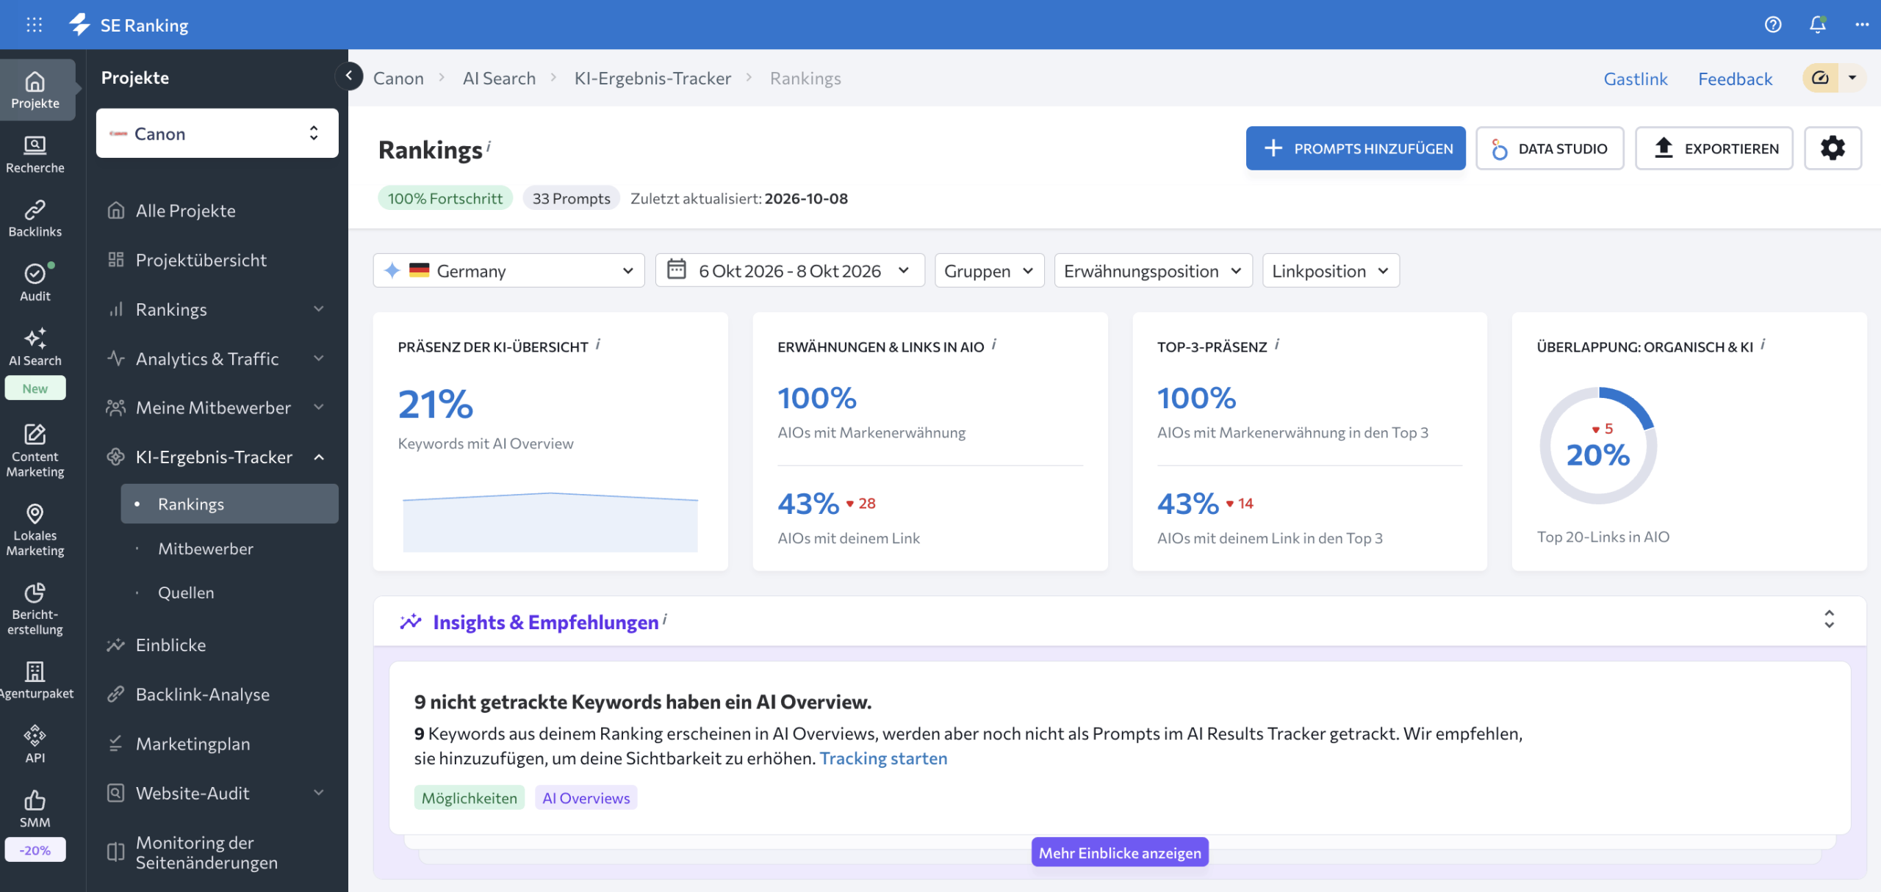The image size is (1881, 892).
Task: Click the Exportieren button
Action: 1713,148
